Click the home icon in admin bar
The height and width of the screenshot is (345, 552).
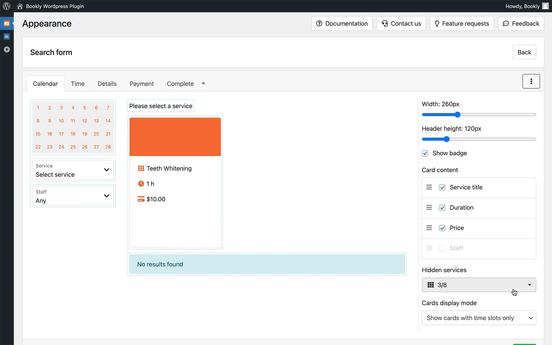point(20,6)
